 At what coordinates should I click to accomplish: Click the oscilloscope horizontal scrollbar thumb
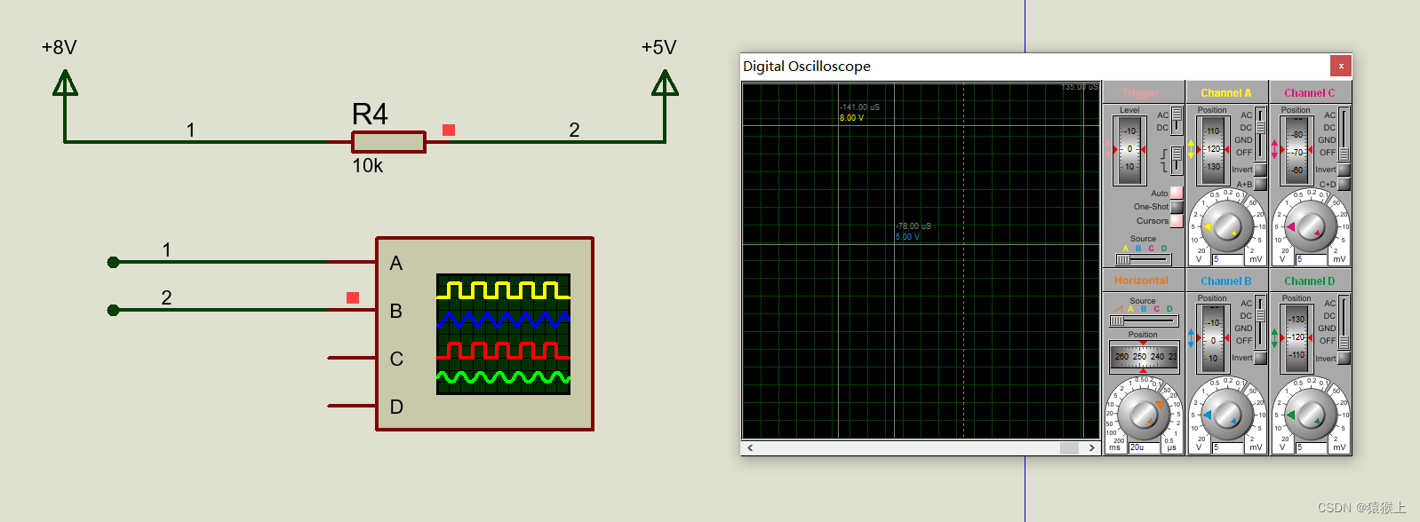tap(1069, 448)
